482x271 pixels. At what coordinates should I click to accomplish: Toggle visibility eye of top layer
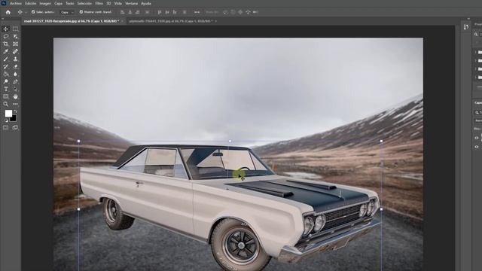pos(477,138)
